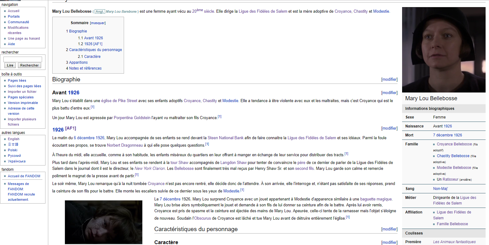The width and height of the screenshot is (489, 245).
Task: Switch to the 日本語 language version
Action: point(13,144)
